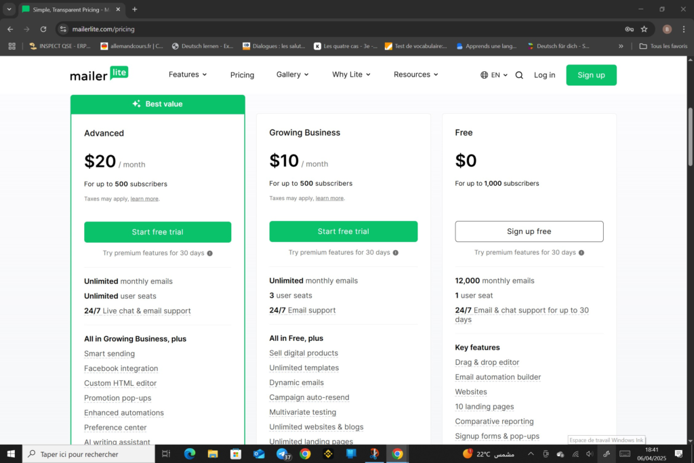Screen dimensions: 694x463
Task: Click Multivariate testing feature
Action: click(x=302, y=412)
